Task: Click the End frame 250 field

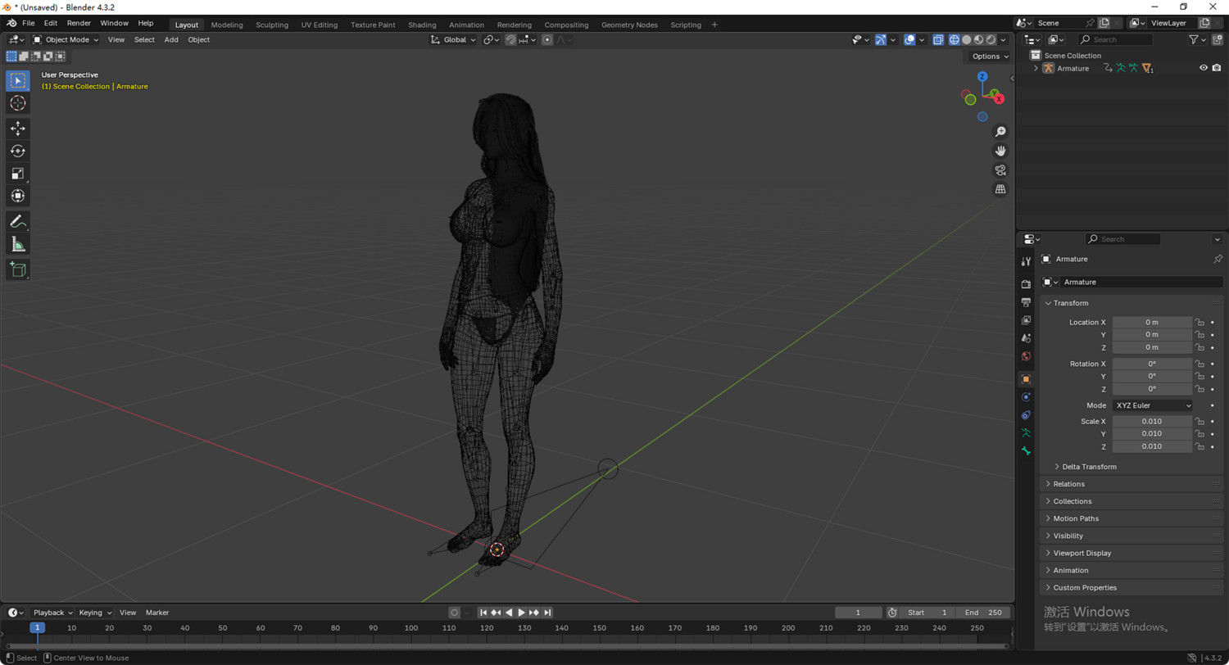Action: [983, 613]
